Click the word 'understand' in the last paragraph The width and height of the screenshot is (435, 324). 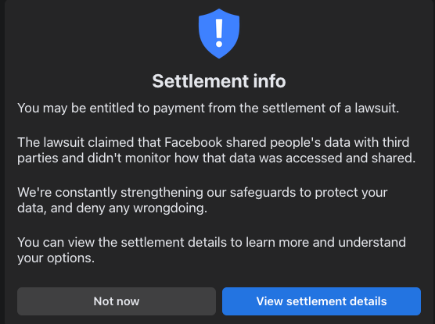tap(372, 242)
